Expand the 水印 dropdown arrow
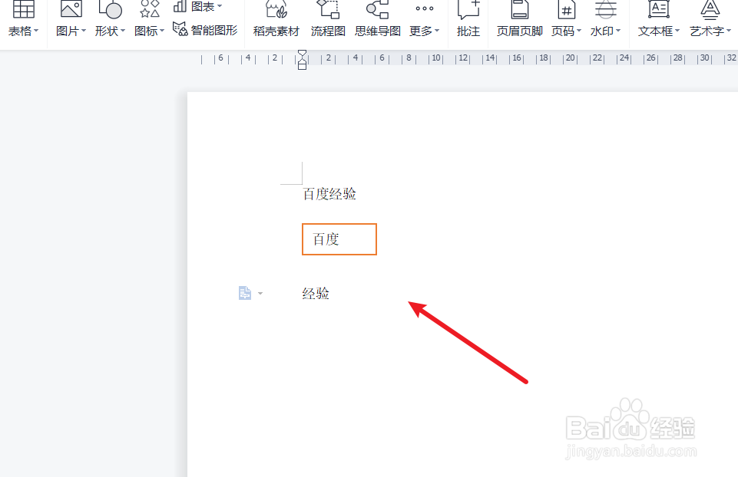 coord(618,31)
